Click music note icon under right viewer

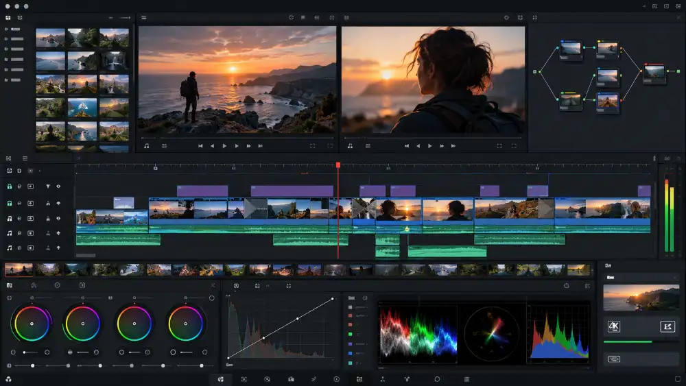(350, 146)
